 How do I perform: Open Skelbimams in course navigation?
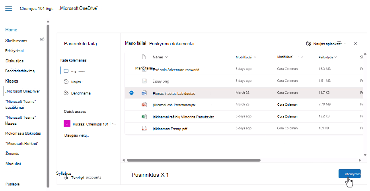pyautogui.click(x=16, y=41)
